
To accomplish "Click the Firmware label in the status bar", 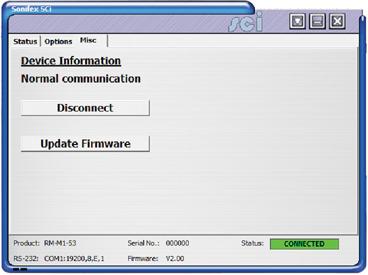I will point(143,258).
